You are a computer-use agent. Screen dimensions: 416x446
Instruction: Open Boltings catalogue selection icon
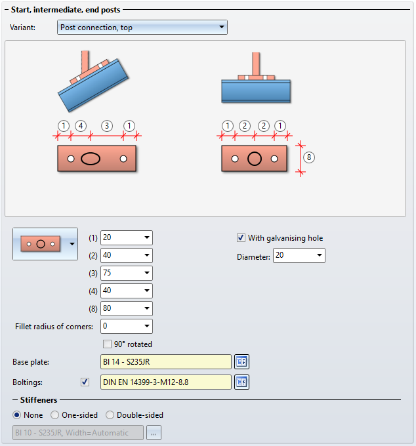[241, 382]
